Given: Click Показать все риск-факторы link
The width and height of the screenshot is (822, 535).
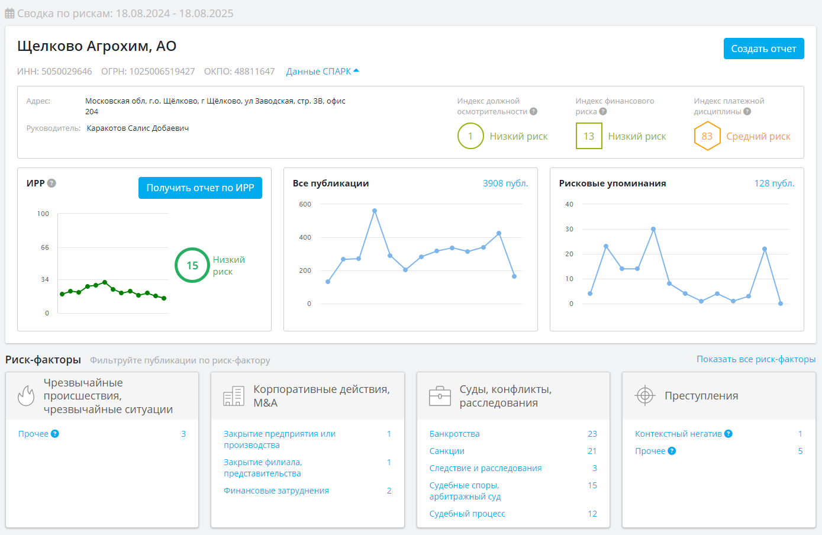Looking at the screenshot, I should tap(756, 359).
